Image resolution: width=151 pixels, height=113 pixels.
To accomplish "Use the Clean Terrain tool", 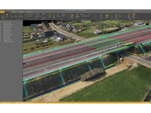I will 107,16.
